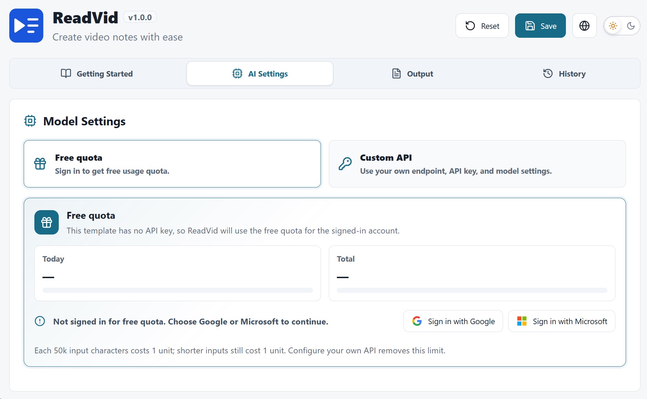Sign in with Microsoft
The height and width of the screenshot is (399, 647).
[x=562, y=321]
